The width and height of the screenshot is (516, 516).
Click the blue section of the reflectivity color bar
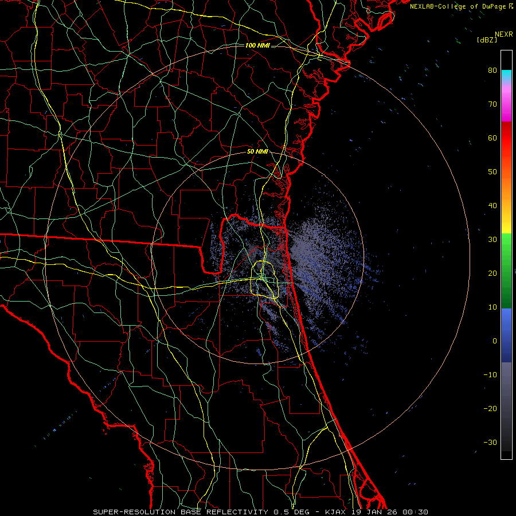(x=506, y=335)
